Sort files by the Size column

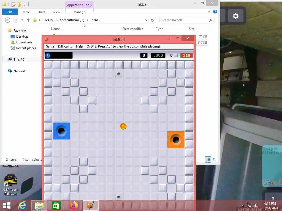click(192, 29)
